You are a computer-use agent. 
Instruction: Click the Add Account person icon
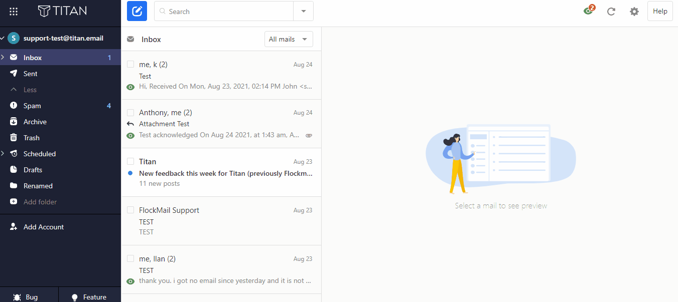coord(14,227)
